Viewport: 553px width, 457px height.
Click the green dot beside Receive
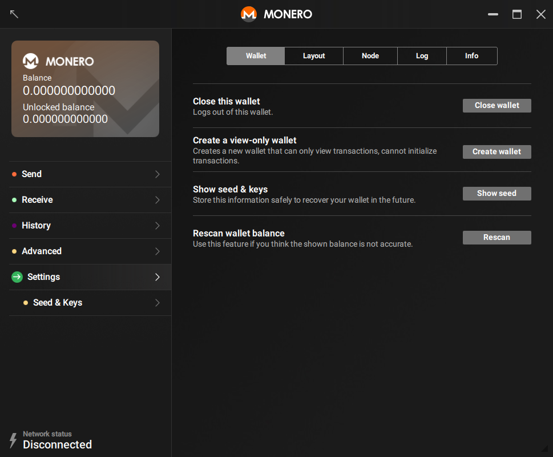14,200
